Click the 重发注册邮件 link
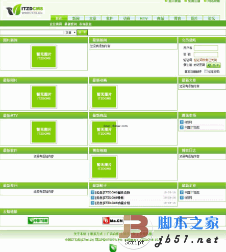Image resolution: width=226 pixels, height=252 pixels. pos(193,71)
